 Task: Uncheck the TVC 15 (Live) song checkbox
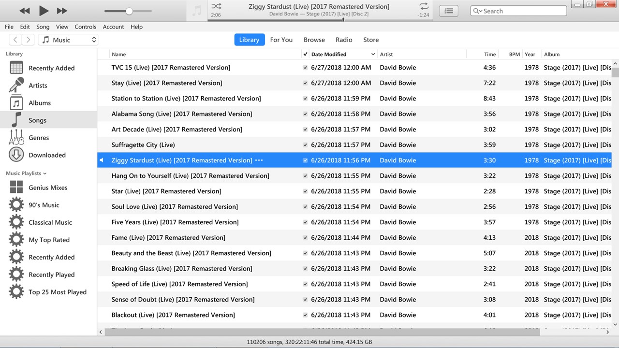pos(305,68)
